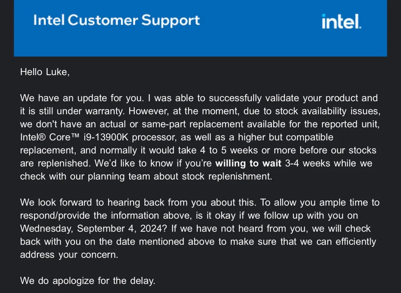Click the Intel Customer Support header title
This screenshot has height=293, width=401.
(x=117, y=20)
